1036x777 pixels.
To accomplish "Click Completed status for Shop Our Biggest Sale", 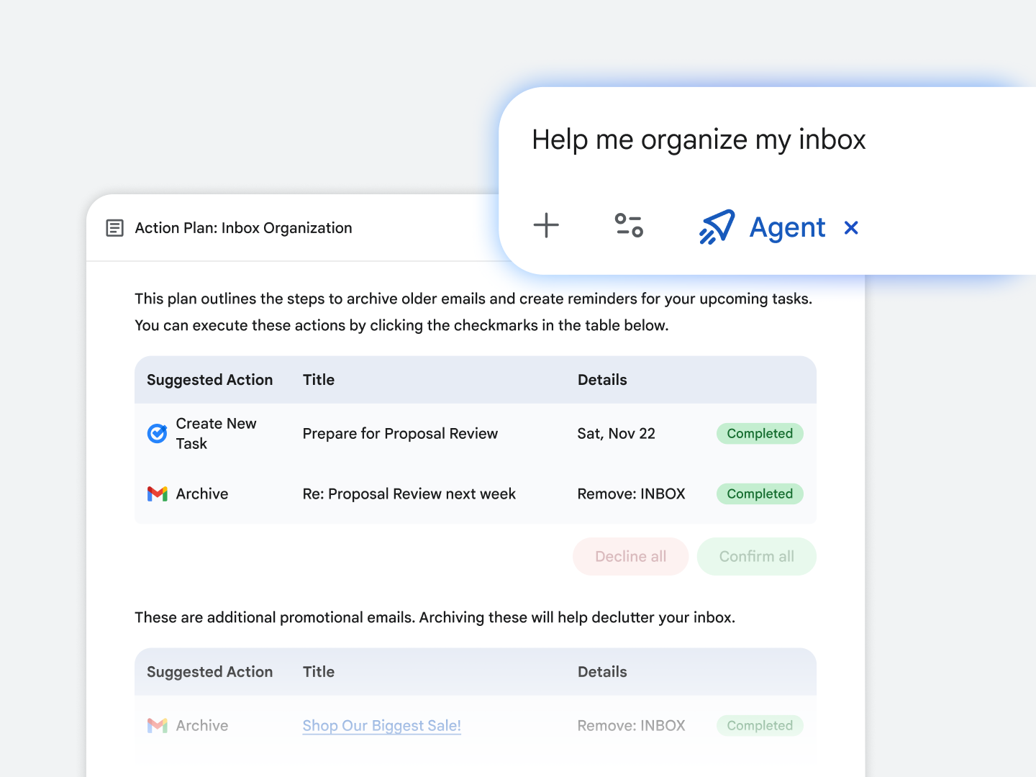I will pos(760,726).
